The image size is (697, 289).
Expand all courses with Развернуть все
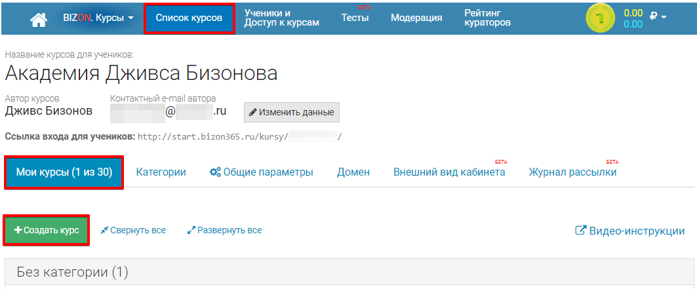coord(224,231)
